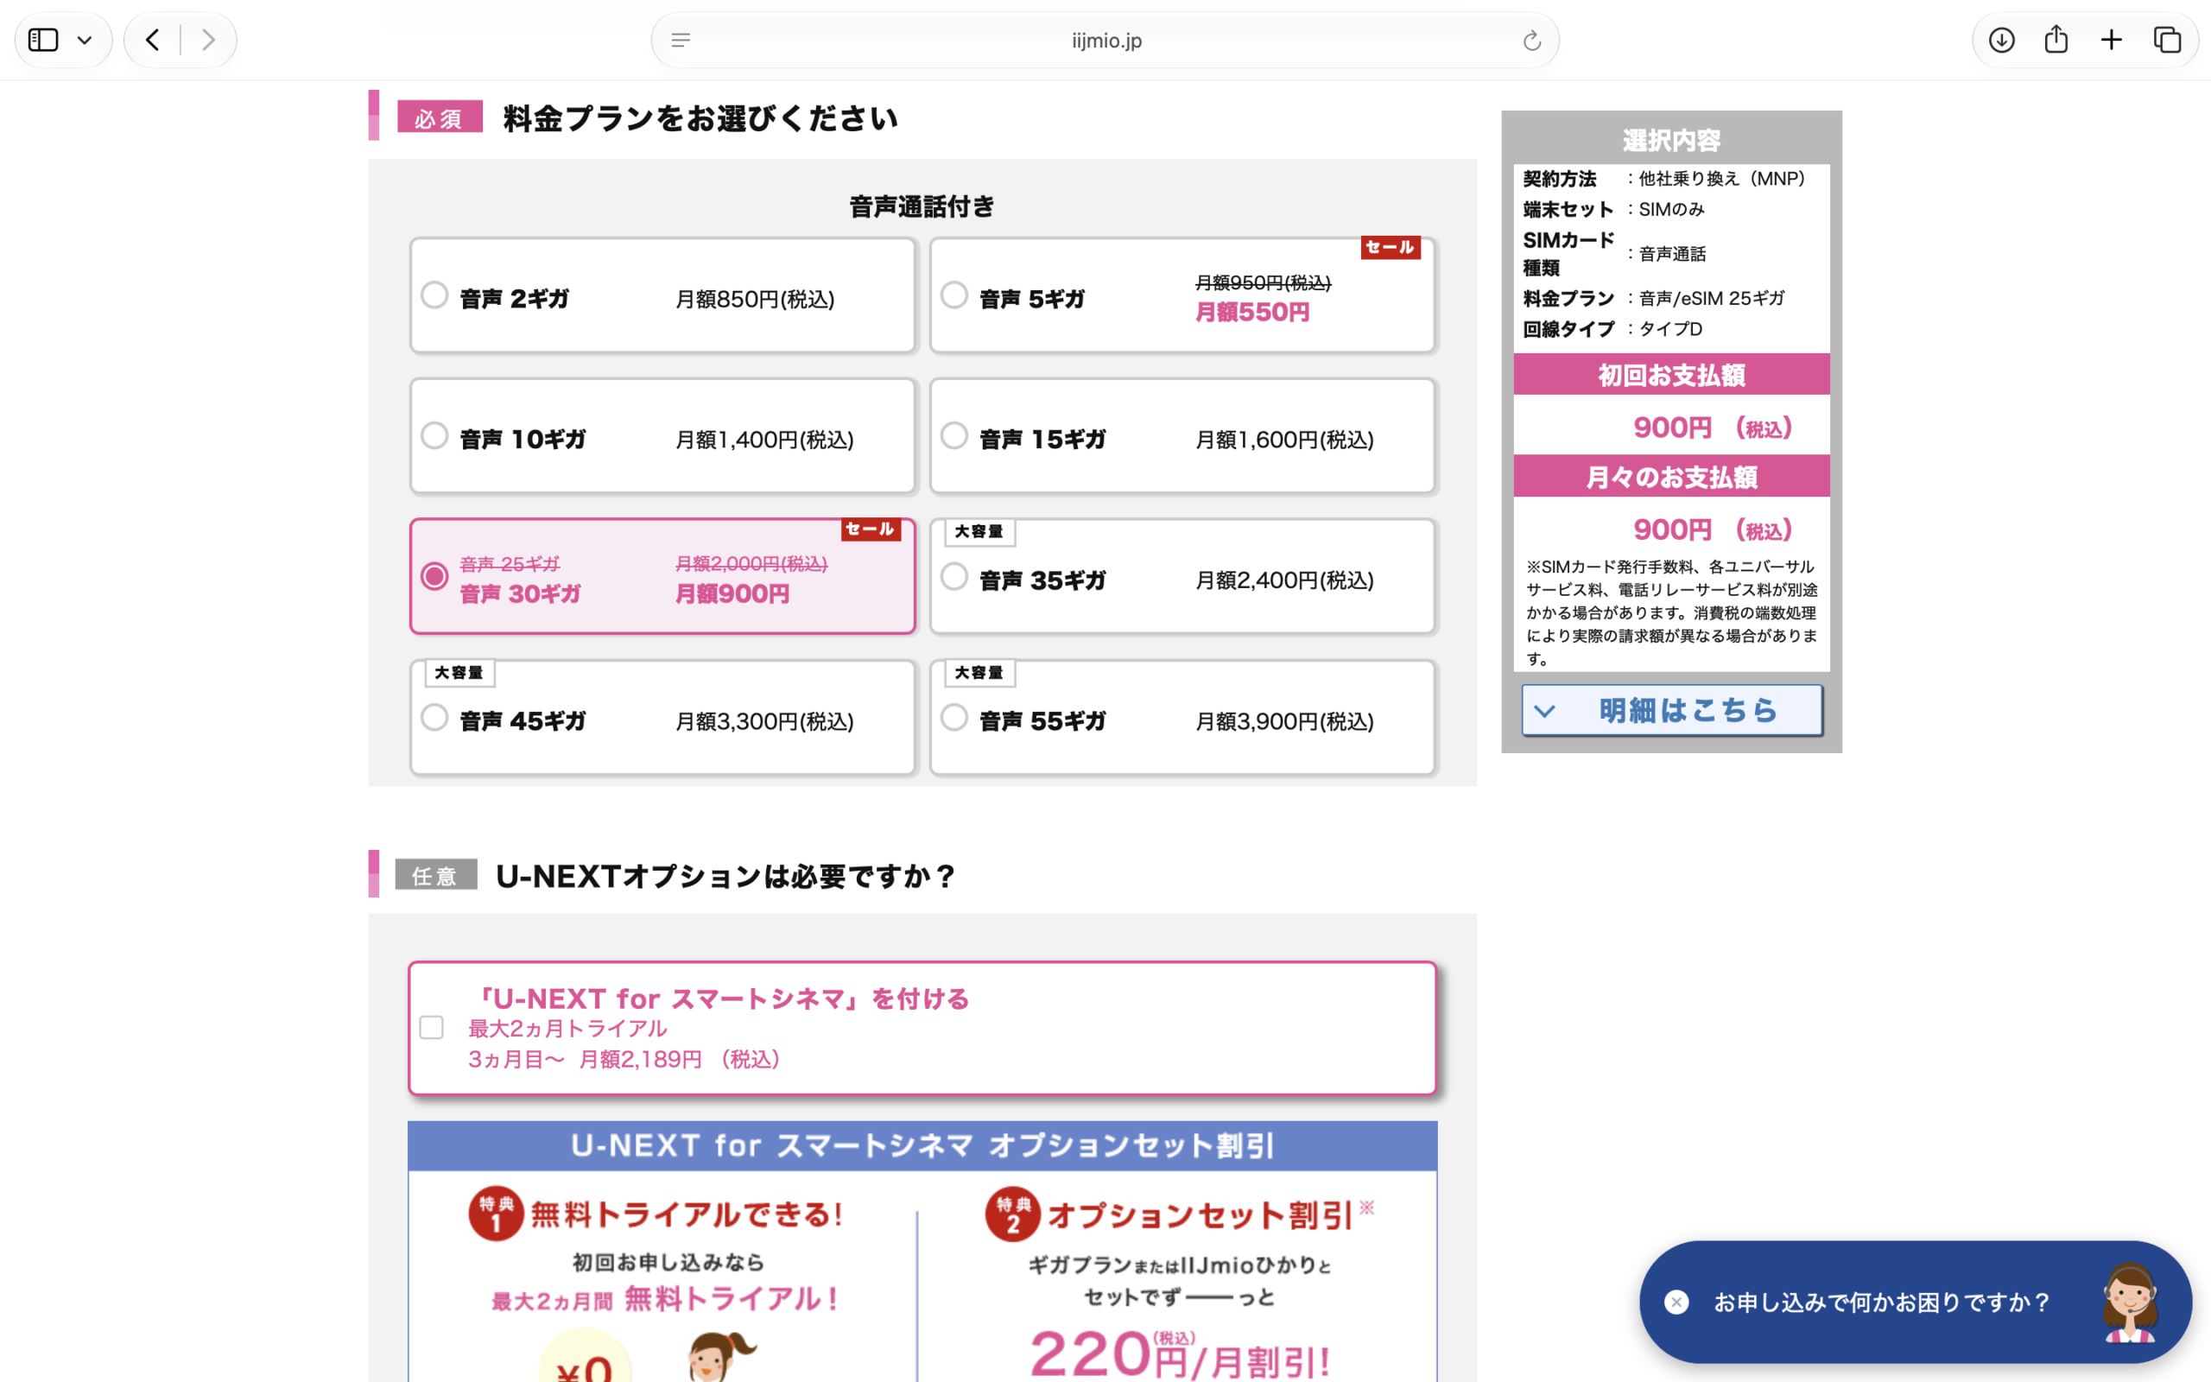Click heading 料金プランをお選びください
This screenshot has height=1382, width=2211.
click(x=700, y=119)
